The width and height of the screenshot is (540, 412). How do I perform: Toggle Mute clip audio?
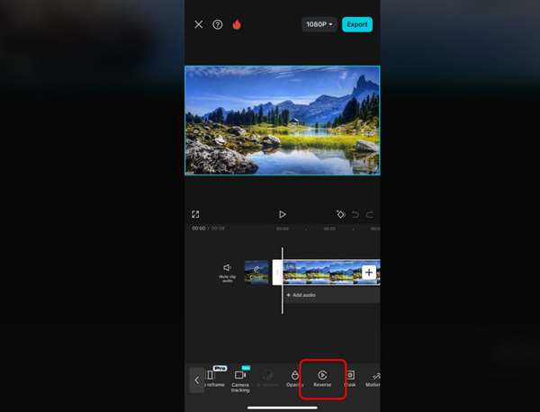coord(228,273)
